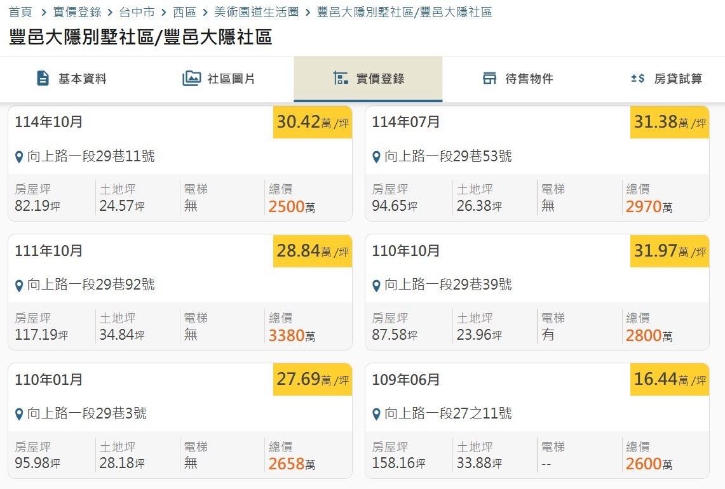Image resolution: width=725 pixels, height=489 pixels.
Task: Click map pin for 向上路一段27之11號
Action: click(x=376, y=415)
